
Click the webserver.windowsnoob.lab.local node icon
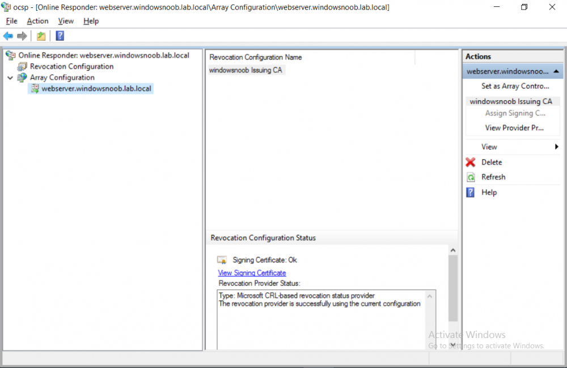(x=35, y=88)
